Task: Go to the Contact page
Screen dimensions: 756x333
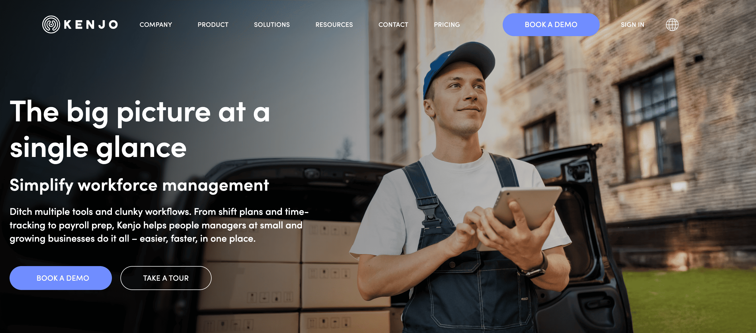Action: 393,25
